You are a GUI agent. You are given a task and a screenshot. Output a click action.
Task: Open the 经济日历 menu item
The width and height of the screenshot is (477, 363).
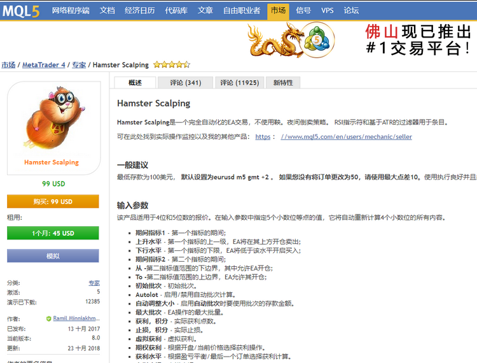[x=140, y=11]
